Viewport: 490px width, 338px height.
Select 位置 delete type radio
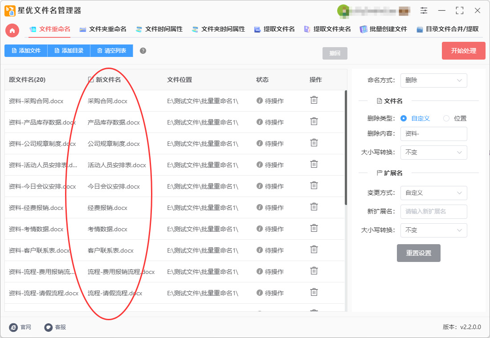pyautogui.click(x=446, y=118)
